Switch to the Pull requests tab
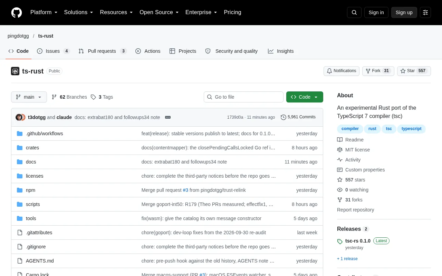Screen dimensions: 442x276 point(103,51)
